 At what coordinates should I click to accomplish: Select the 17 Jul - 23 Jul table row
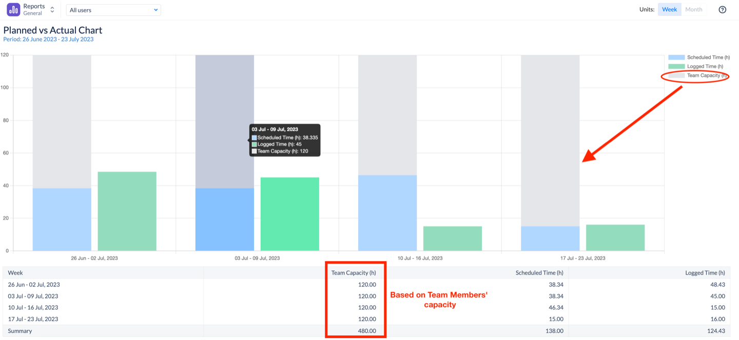coord(34,319)
